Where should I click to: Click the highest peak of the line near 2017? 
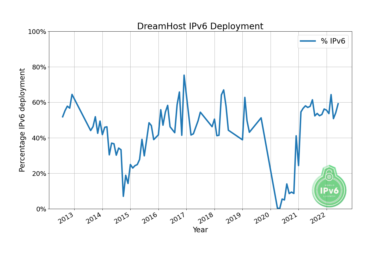[x=184, y=75]
